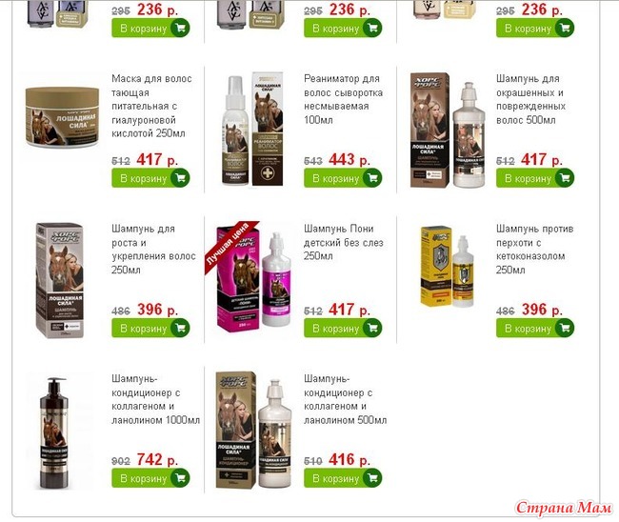Add top-left 236 р. item to cart
Image resolution: width=619 pixels, height=522 pixels.
(x=150, y=28)
